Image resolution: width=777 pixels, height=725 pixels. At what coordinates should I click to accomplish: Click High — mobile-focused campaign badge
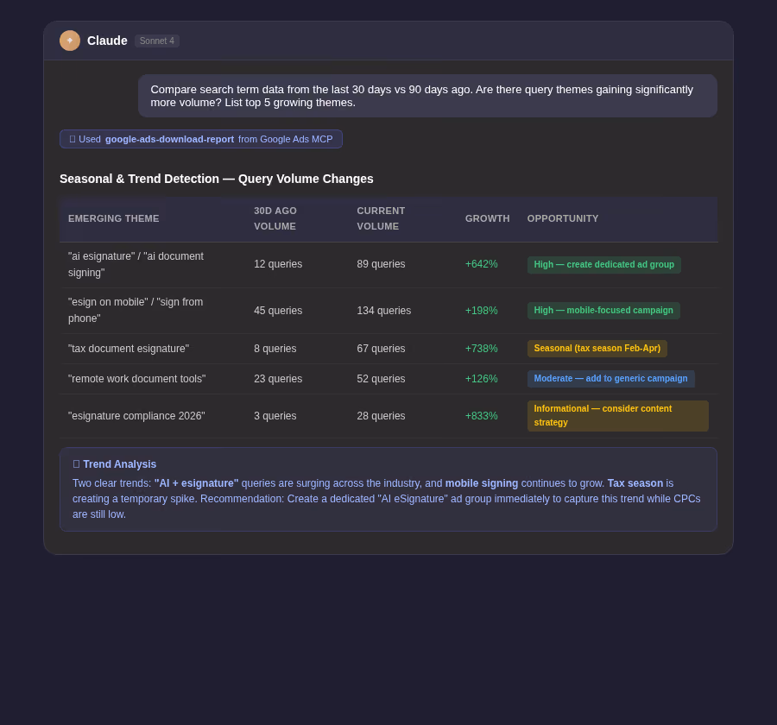pyautogui.click(x=603, y=310)
